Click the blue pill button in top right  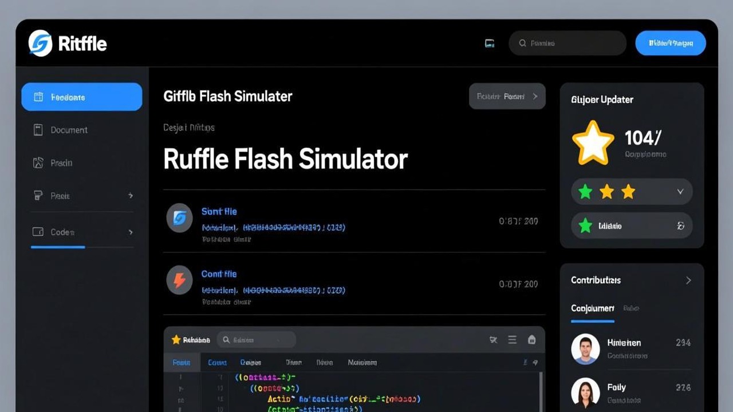(x=671, y=43)
